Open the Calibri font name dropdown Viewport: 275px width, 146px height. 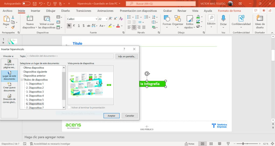click(96, 19)
